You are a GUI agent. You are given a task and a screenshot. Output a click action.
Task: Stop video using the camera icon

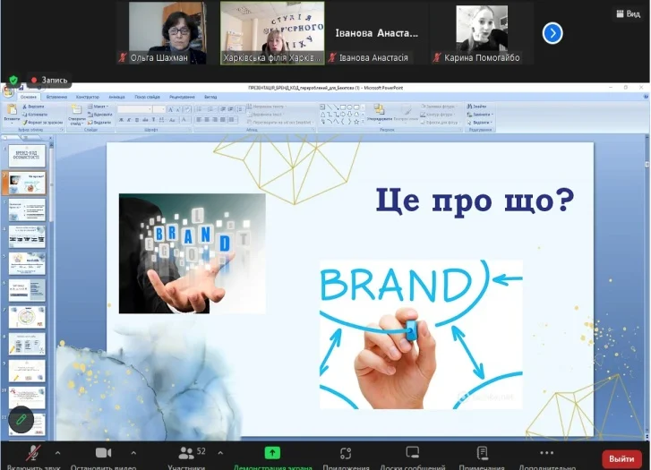pos(103,453)
